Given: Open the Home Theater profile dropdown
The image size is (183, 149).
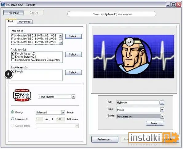Looking at the screenshot, I should (74, 97).
